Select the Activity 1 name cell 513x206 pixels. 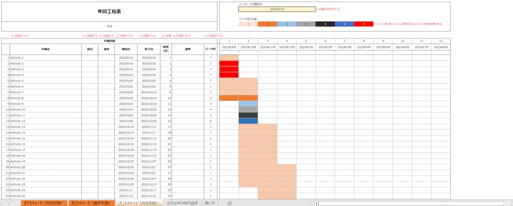(x=46, y=57)
